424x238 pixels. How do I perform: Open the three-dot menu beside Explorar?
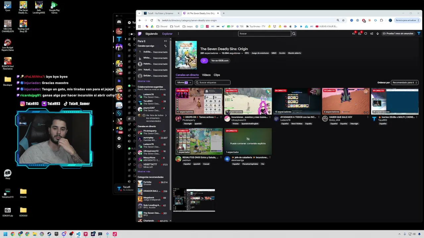click(x=178, y=34)
